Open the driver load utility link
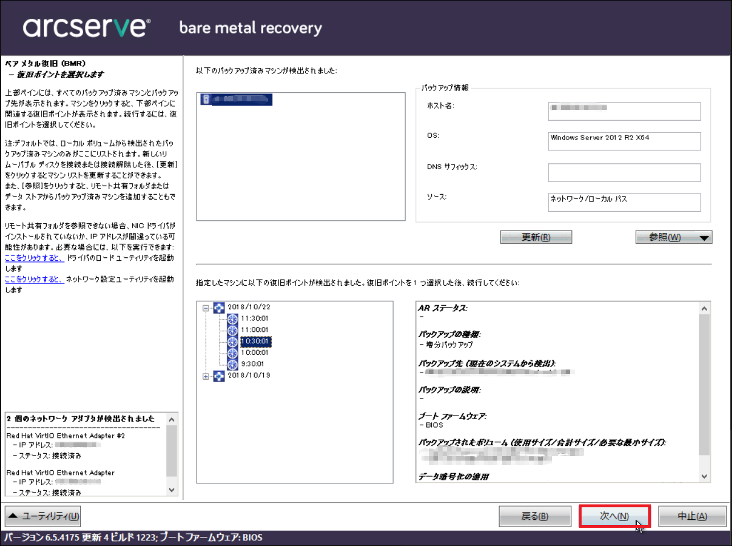The height and width of the screenshot is (546, 732). click(34, 258)
